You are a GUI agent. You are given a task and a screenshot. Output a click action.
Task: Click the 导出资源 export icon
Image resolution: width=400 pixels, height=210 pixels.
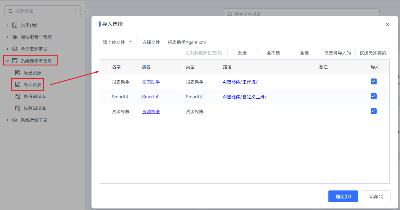(x=18, y=73)
